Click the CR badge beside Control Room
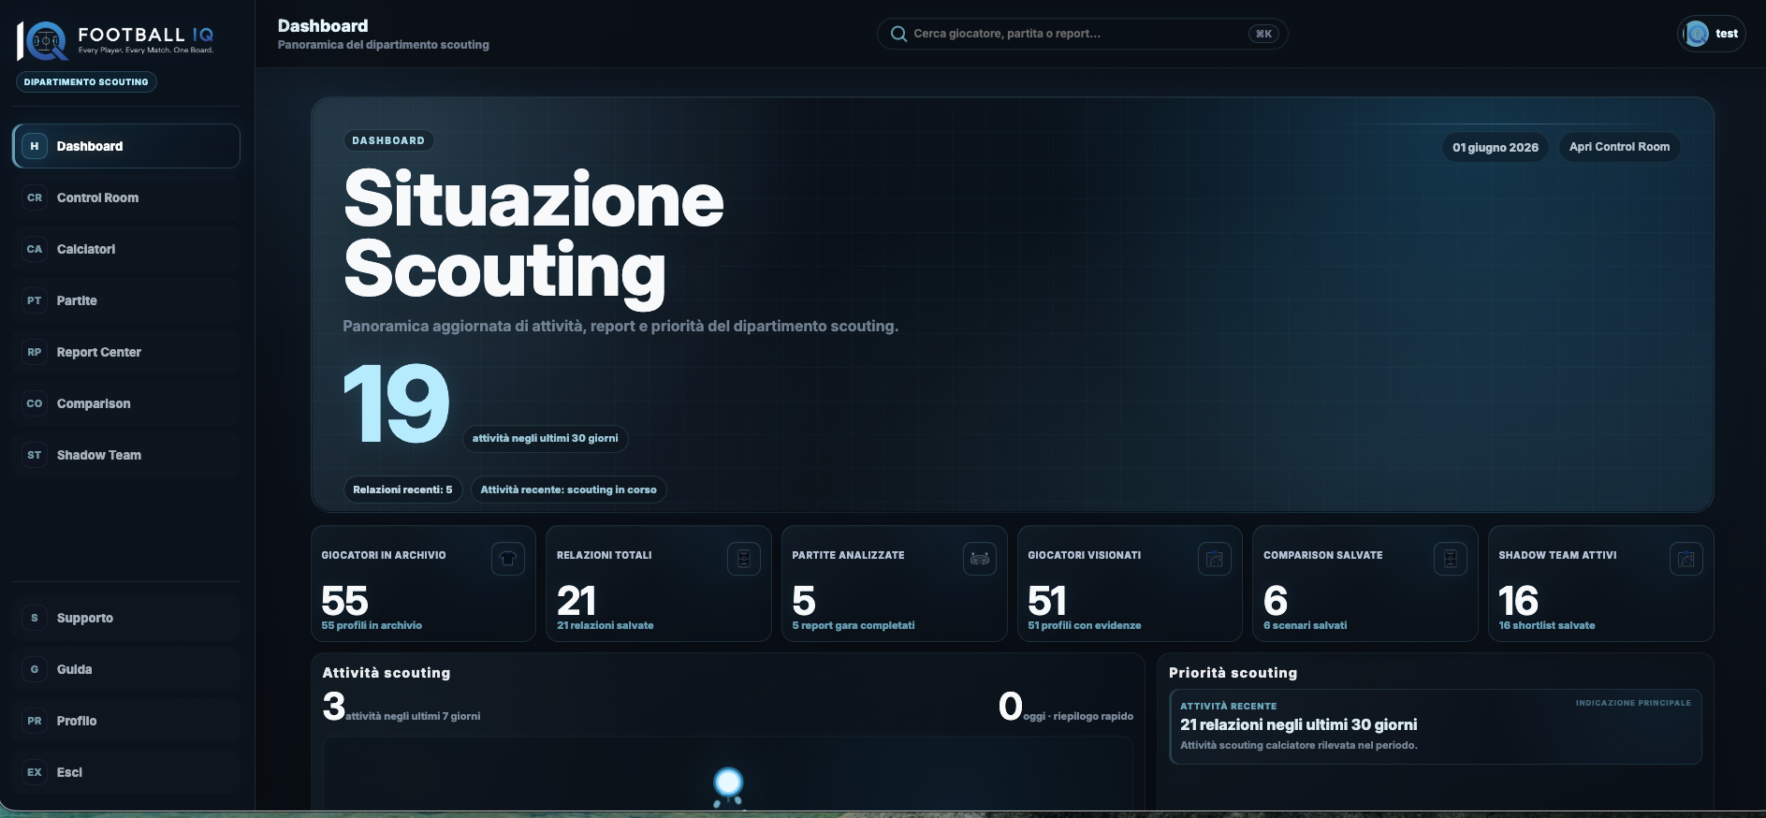This screenshot has height=818, width=1766. [x=35, y=197]
